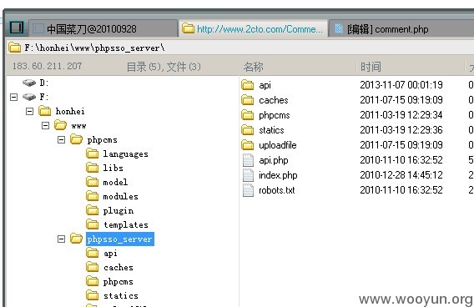Screen dimensions: 474x307
Task: Click the D: drive icon
Action: [29, 83]
